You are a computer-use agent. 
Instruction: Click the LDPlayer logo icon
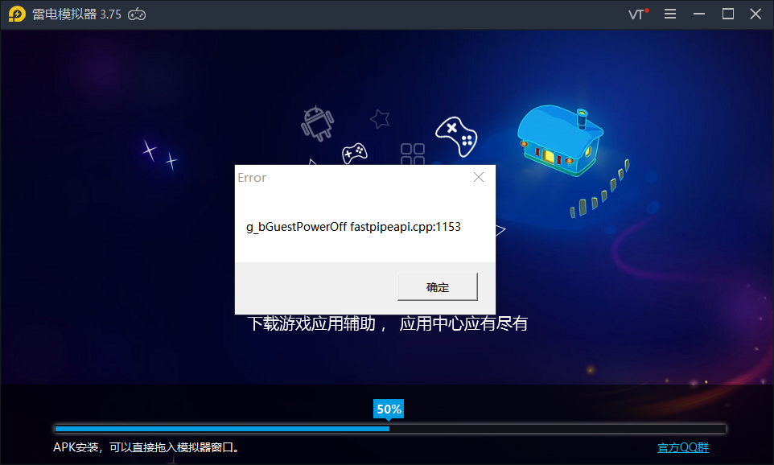pos(16,14)
